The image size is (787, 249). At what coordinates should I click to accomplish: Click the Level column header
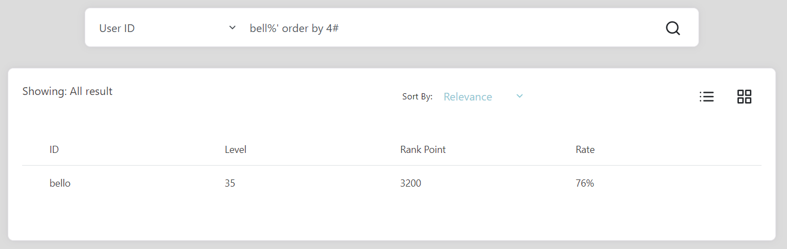coord(235,150)
